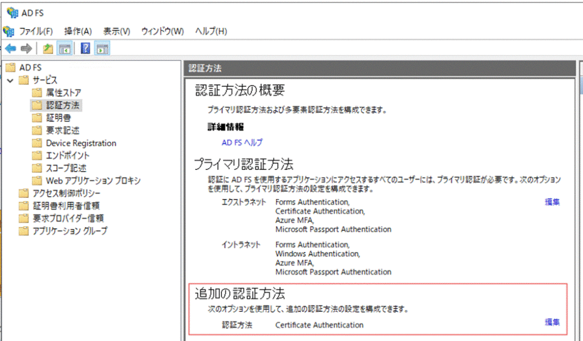This screenshot has height=341, width=583.
Task: Click the エンドポイント folder icon
Action: click(x=37, y=155)
